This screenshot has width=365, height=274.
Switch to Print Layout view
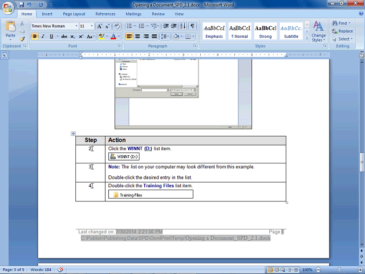click(x=270, y=270)
